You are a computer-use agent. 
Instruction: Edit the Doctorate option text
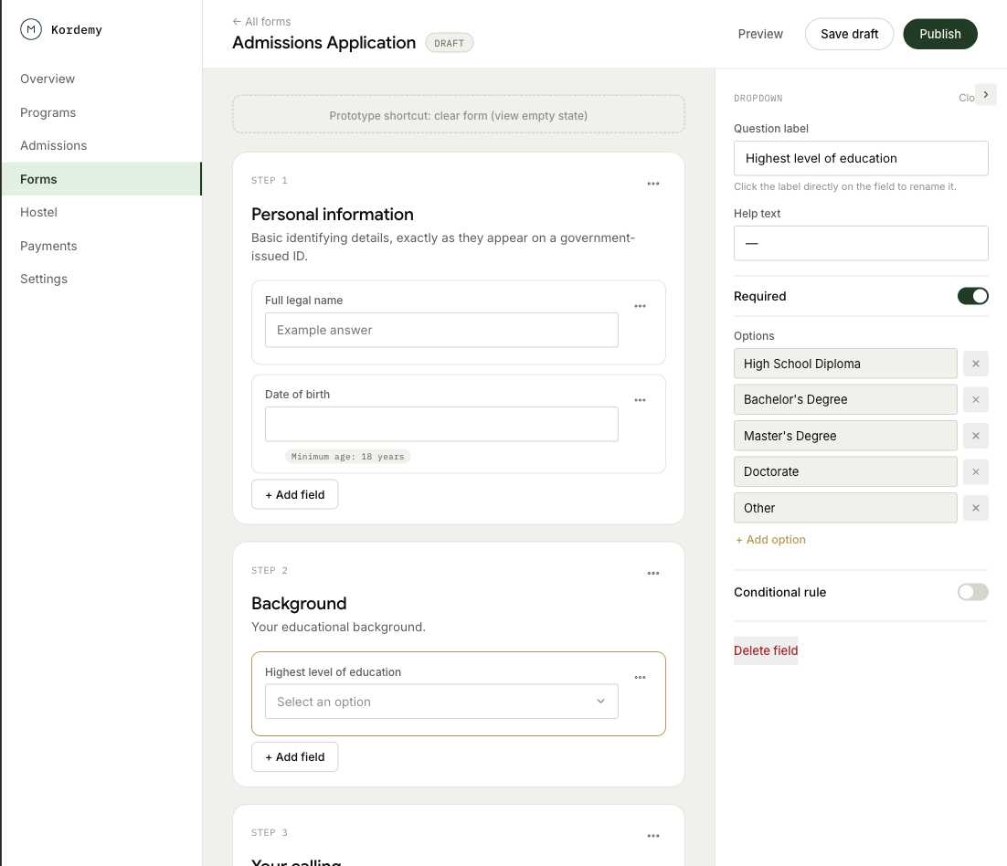pyautogui.click(x=845, y=472)
